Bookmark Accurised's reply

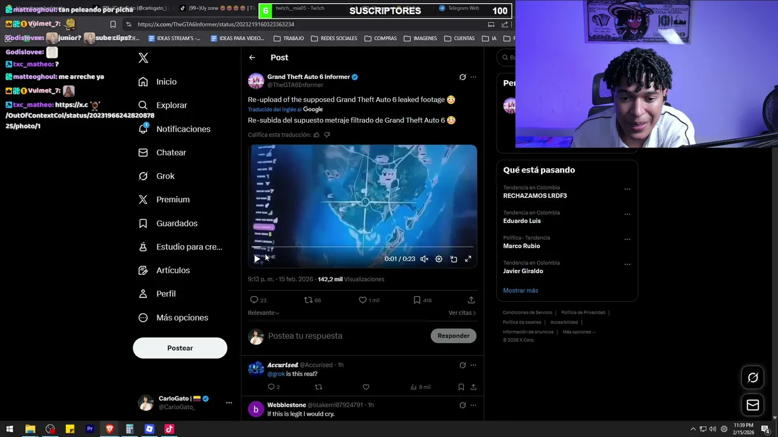tap(461, 387)
